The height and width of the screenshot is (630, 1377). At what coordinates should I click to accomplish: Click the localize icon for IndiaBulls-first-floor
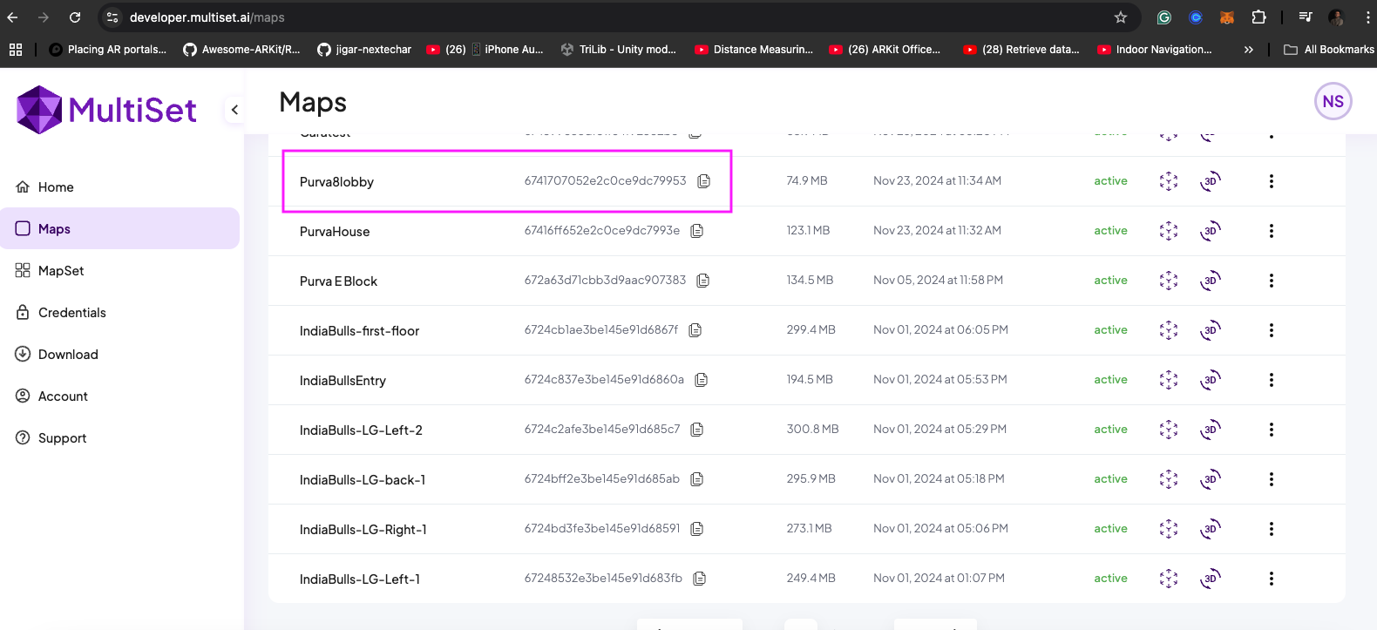tap(1169, 330)
